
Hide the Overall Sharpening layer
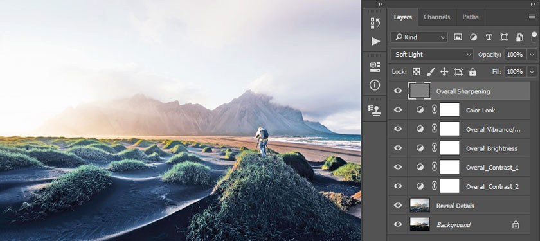pos(398,91)
